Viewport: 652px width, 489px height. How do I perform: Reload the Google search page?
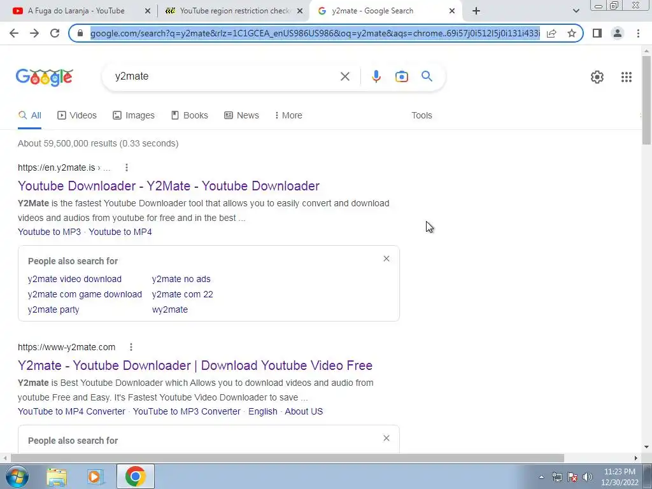pos(55,33)
